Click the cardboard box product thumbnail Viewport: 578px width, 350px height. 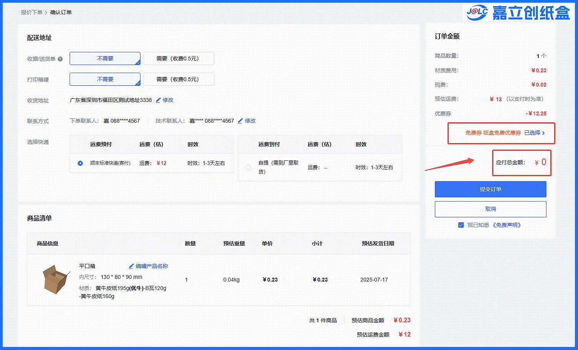(x=55, y=279)
